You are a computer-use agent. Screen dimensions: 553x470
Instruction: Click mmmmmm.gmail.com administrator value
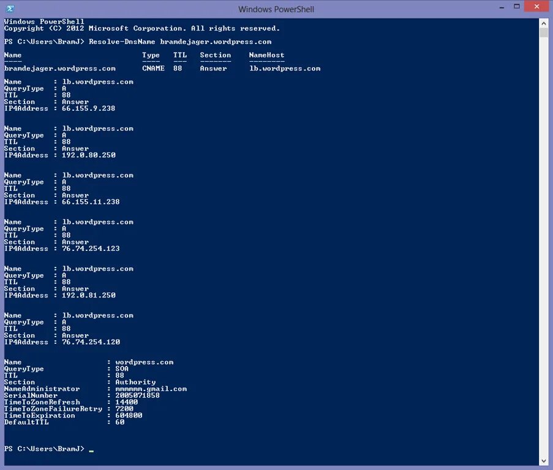click(151, 389)
